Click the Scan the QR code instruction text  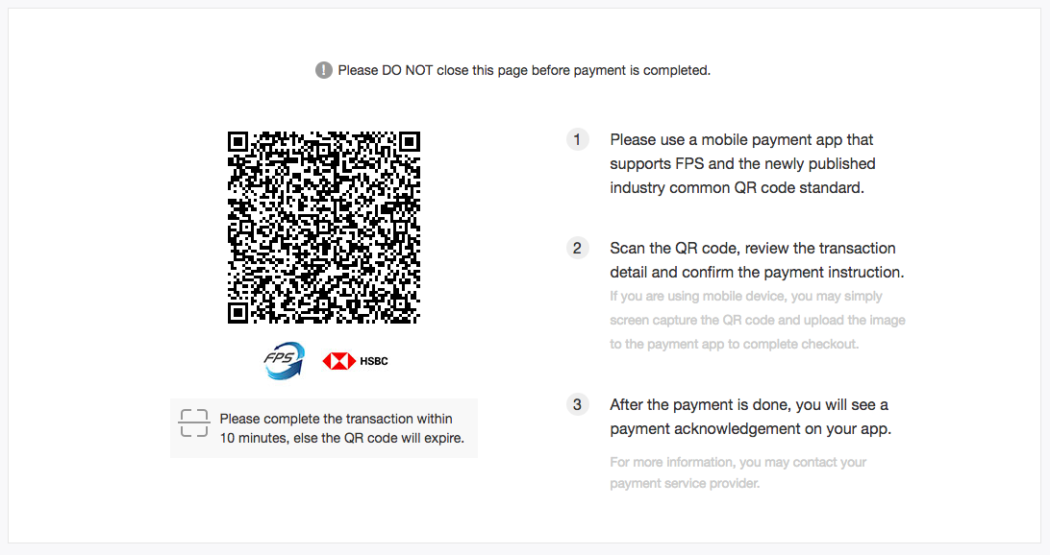pyautogui.click(x=757, y=260)
